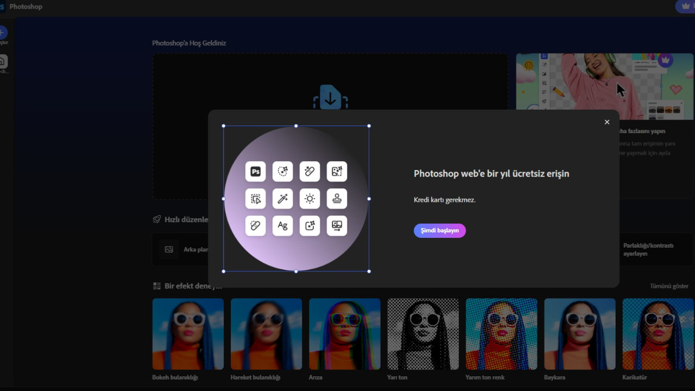Screen dimensions: 695x391
Task: Click the blue plus create button in sidebar
Action: coord(3,33)
